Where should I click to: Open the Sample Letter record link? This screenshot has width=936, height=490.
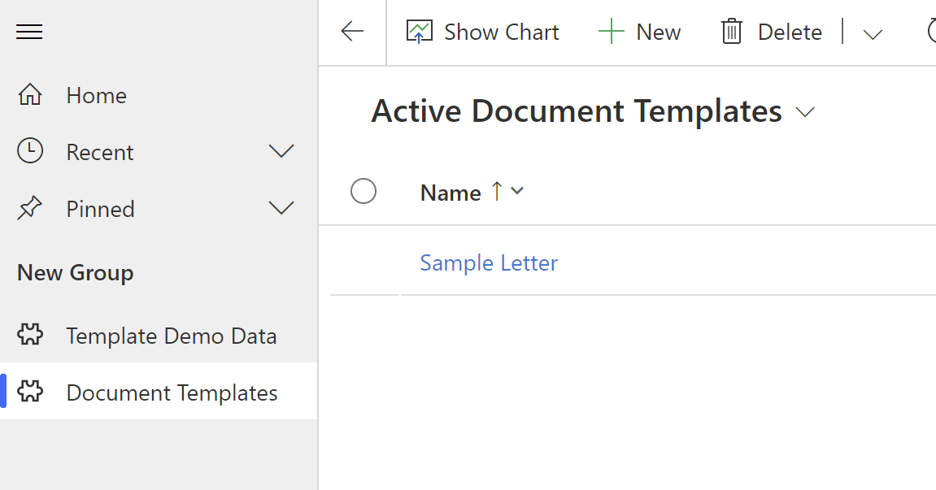point(489,262)
